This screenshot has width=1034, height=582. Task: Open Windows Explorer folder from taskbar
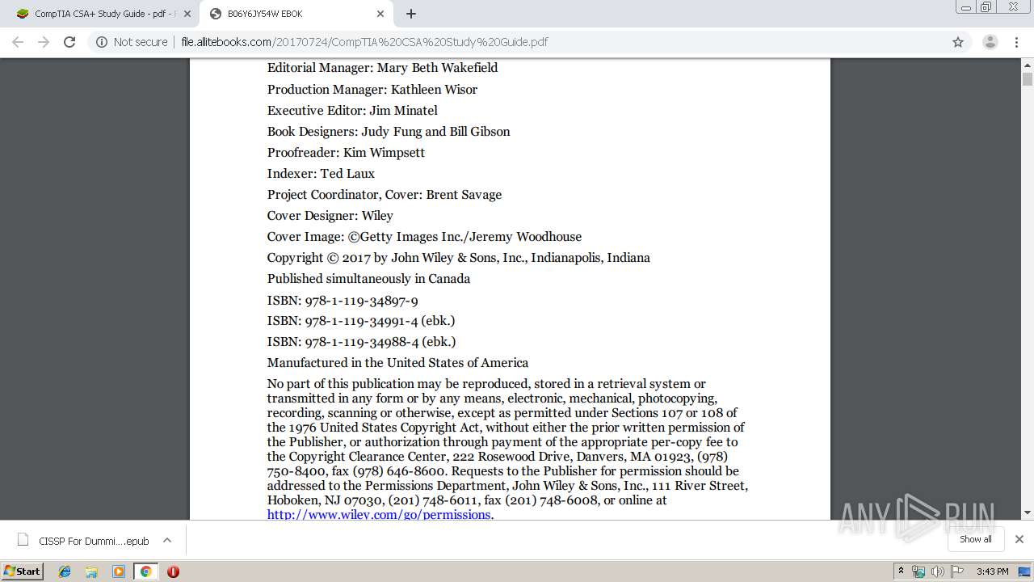click(x=91, y=571)
